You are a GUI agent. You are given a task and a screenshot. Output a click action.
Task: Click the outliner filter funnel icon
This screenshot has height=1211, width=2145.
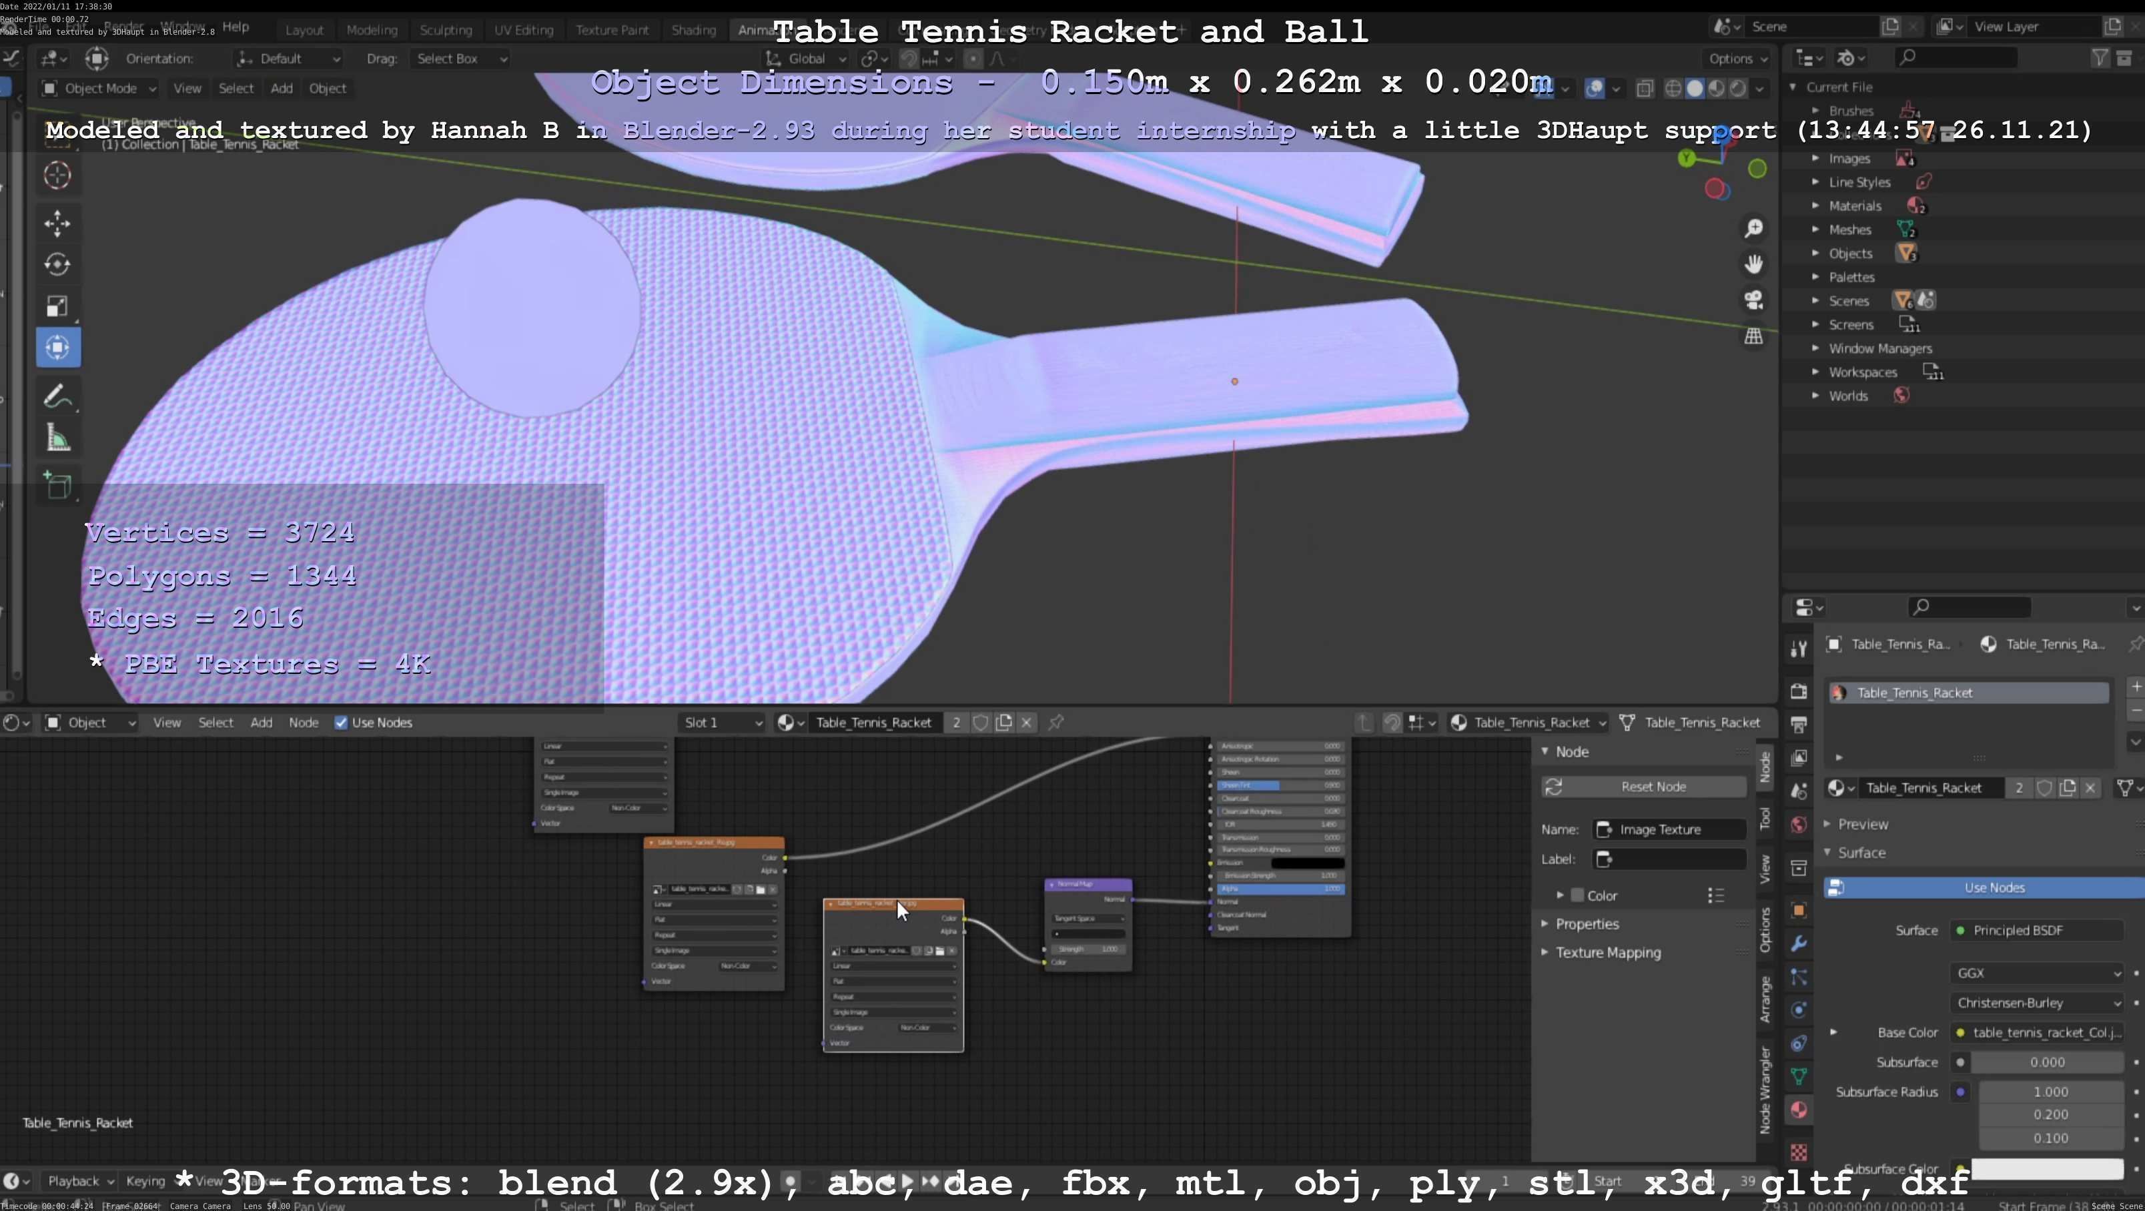coord(2100,57)
